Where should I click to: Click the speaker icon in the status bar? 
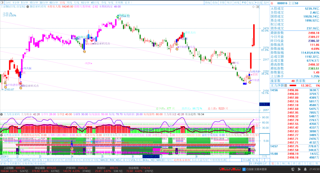point(299,169)
